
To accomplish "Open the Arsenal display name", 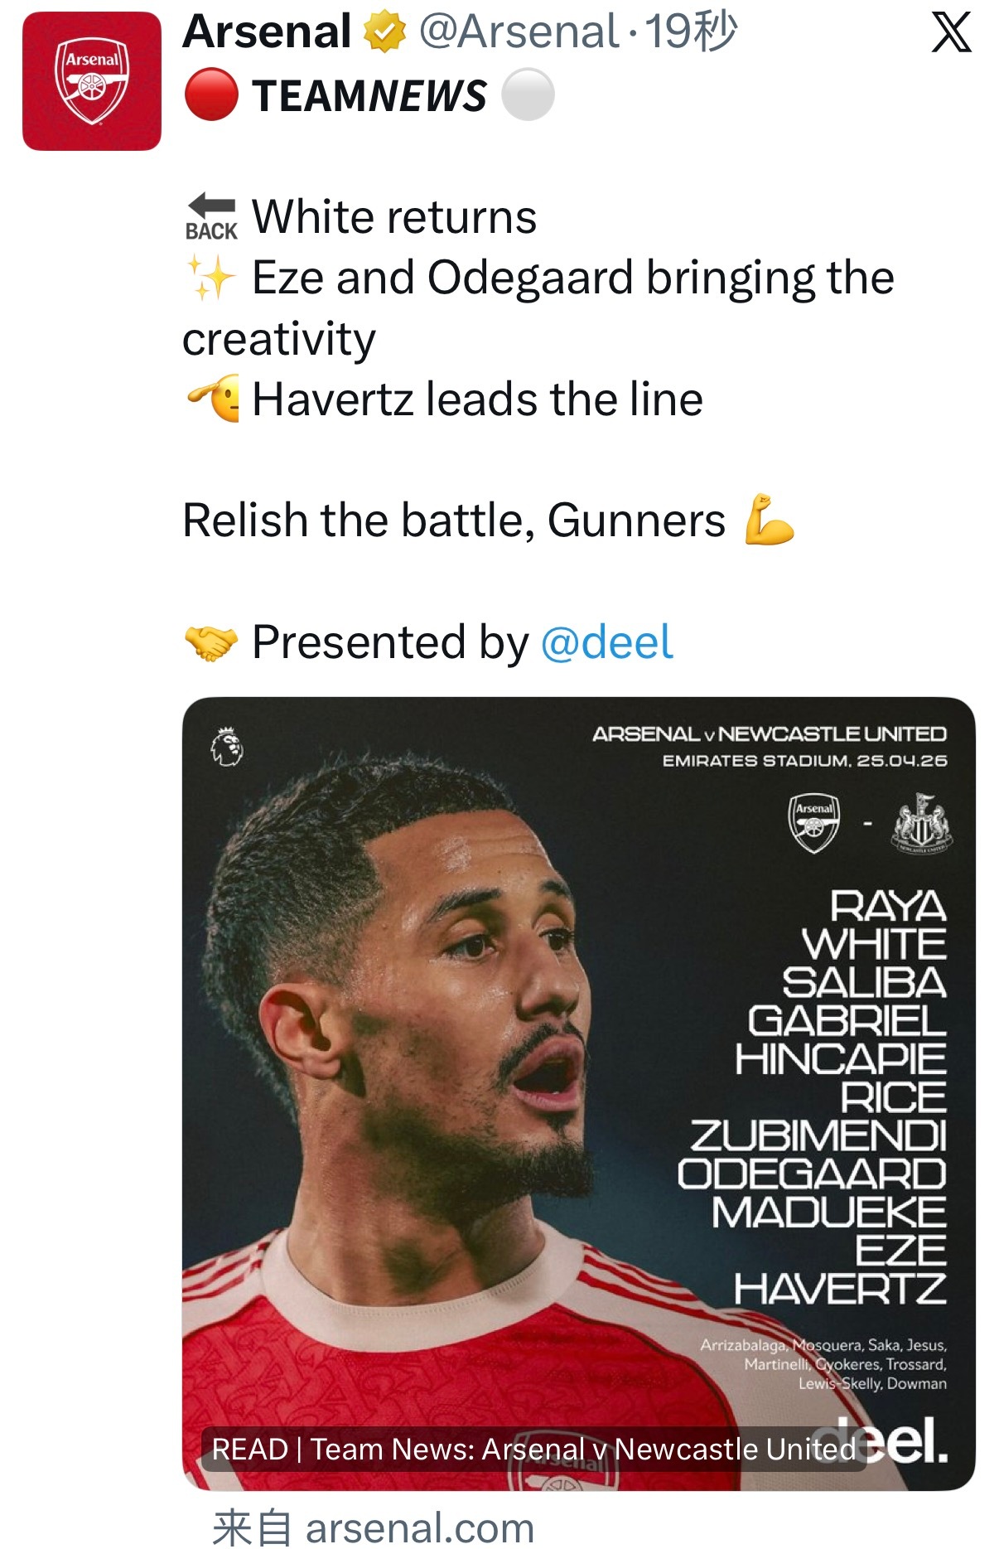I will [268, 32].
